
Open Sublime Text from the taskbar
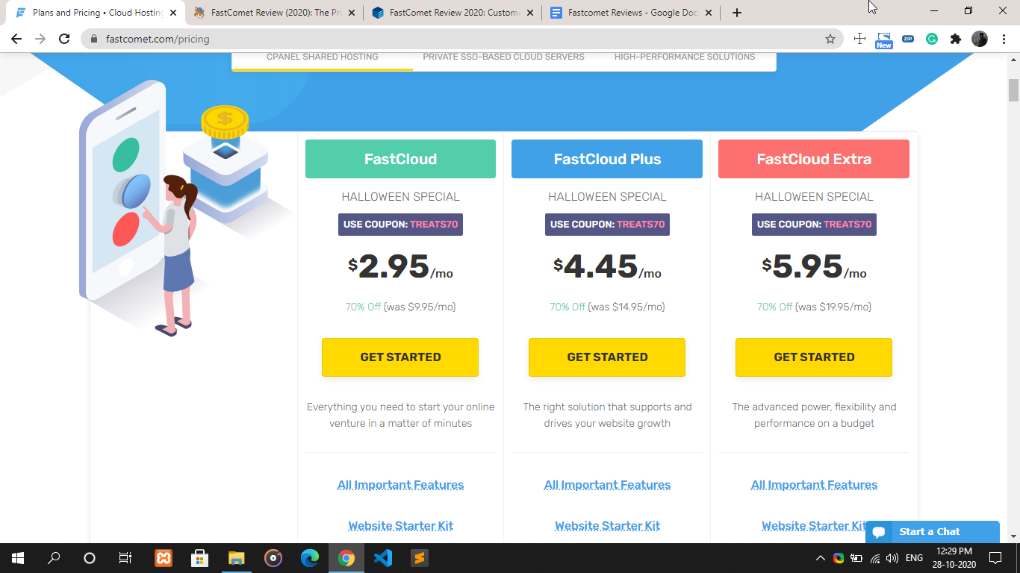coord(420,557)
